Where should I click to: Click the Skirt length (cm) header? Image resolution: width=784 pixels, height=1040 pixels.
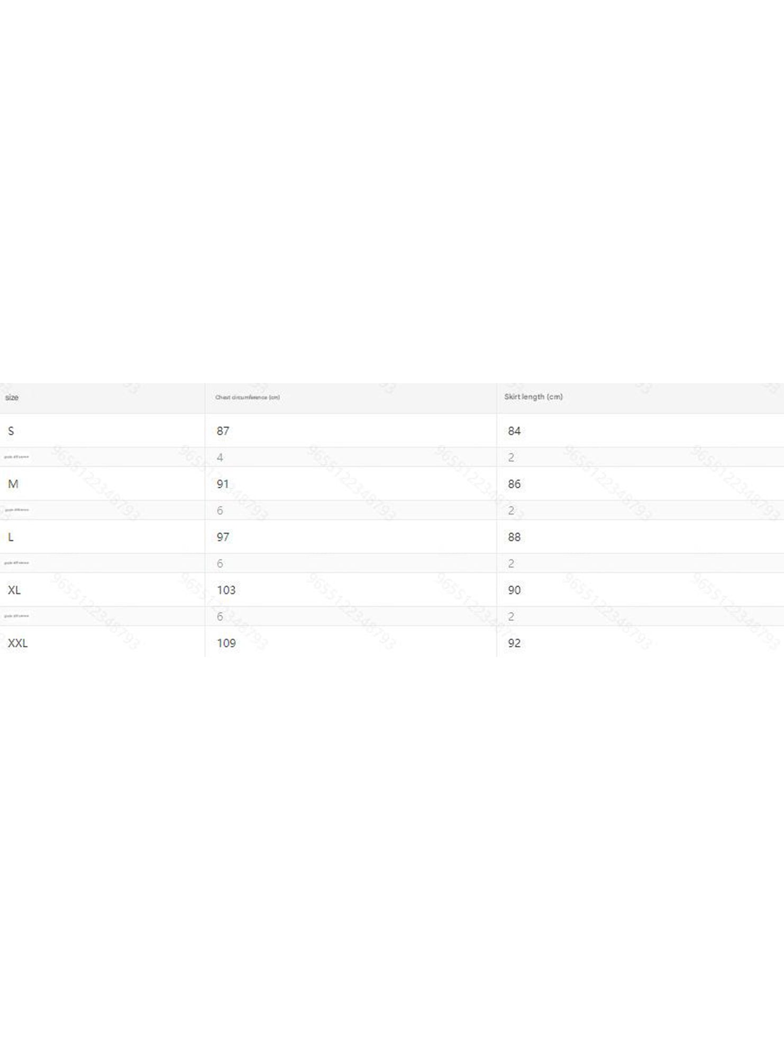(x=533, y=397)
